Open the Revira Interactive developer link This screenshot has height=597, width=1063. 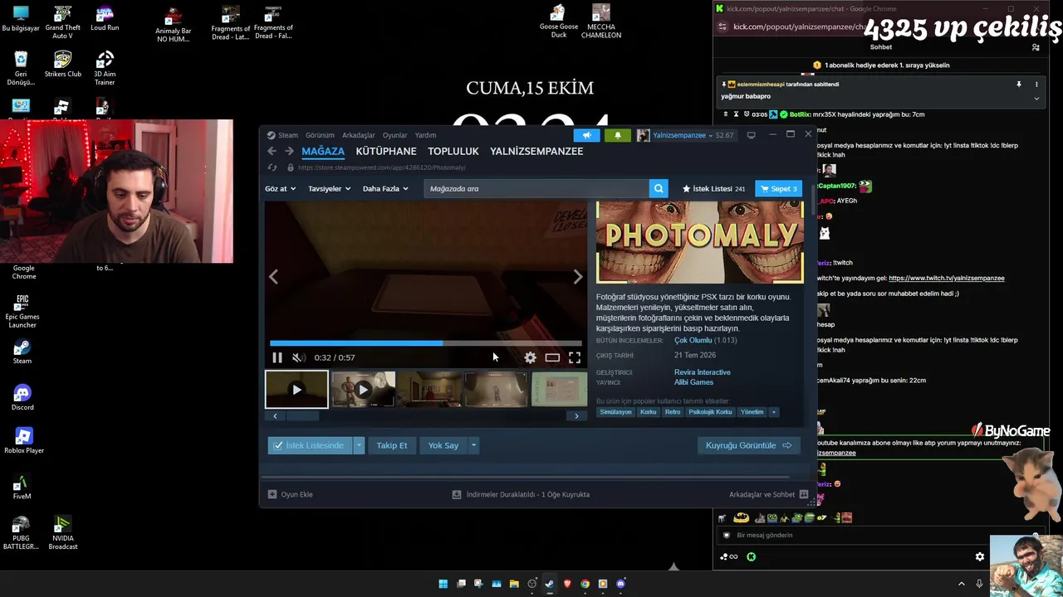[703, 372]
